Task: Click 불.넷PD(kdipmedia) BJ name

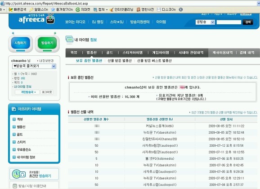Action: point(160,159)
